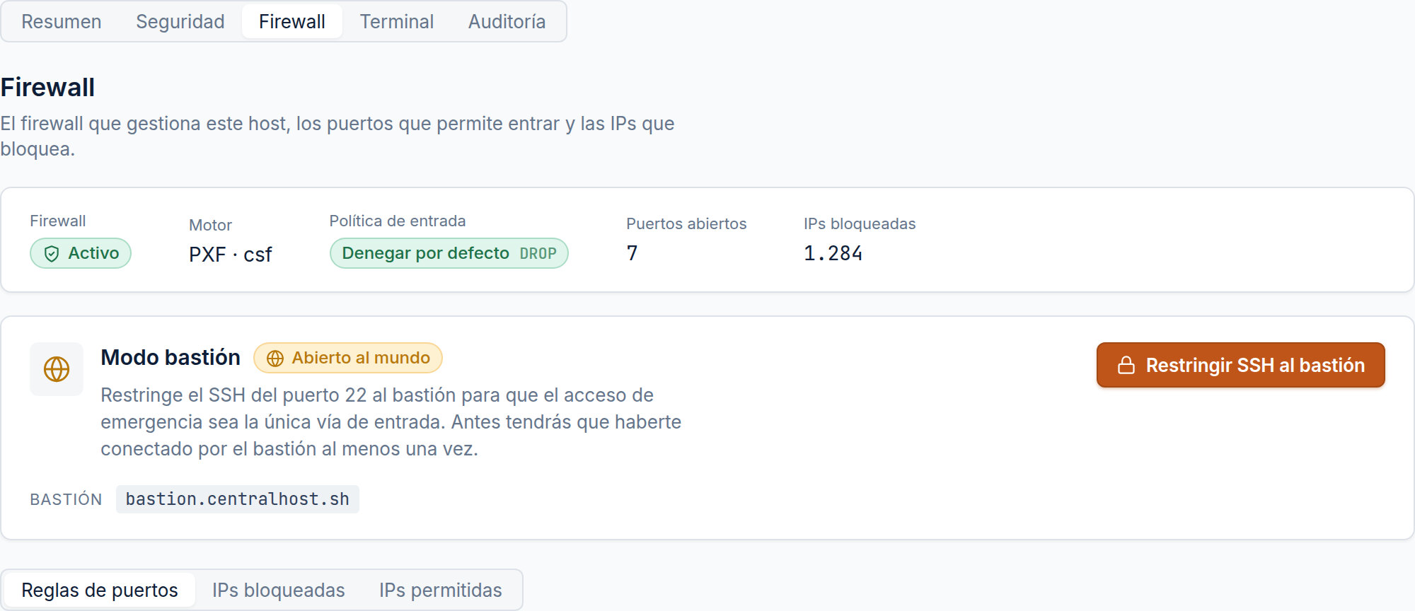Click the globe icon beside Modo bastión

tap(57, 369)
